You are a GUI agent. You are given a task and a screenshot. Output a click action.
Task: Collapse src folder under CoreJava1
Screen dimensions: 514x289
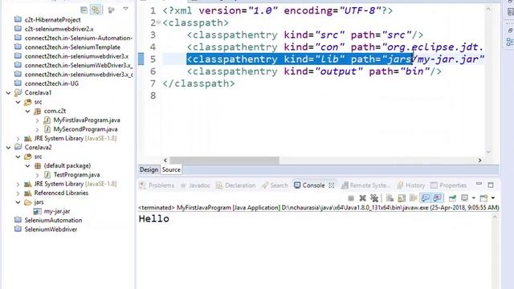click(18, 102)
